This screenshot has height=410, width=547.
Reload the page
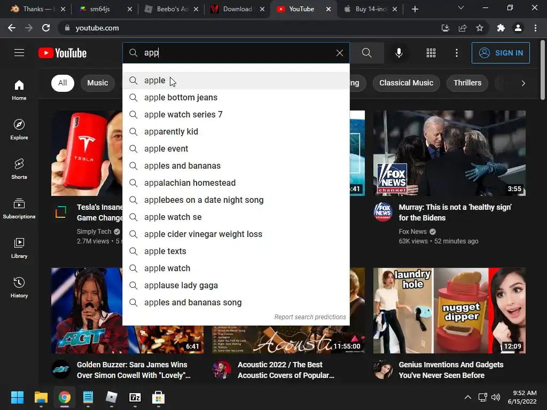tap(46, 28)
